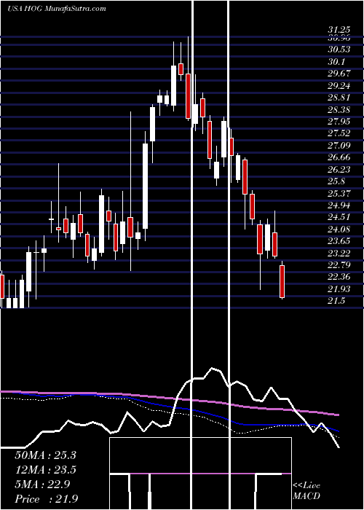Click the 24.51 price axis label
364x510 pixels.
tap(339, 218)
